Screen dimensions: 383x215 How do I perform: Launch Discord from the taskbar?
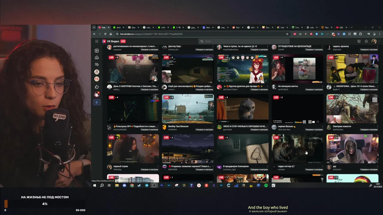[x=124, y=185]
